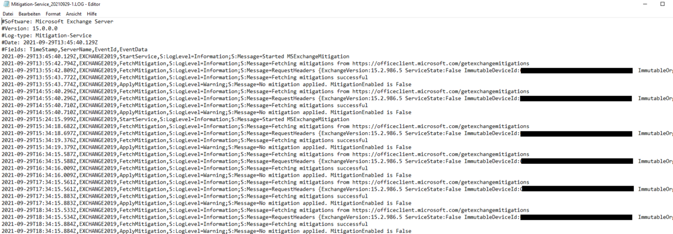Click the '#Log-type: Mitigation-Service' line
The width and height of the screenshot is (673, 234).
tap(46, 35)
